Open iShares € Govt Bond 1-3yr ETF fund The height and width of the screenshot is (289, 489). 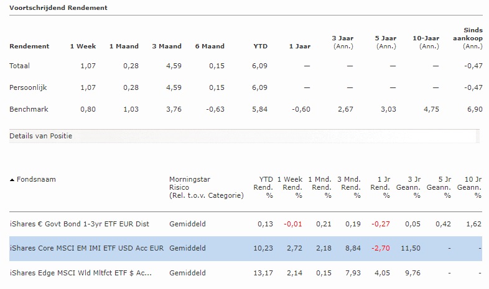tap(80, 224)
